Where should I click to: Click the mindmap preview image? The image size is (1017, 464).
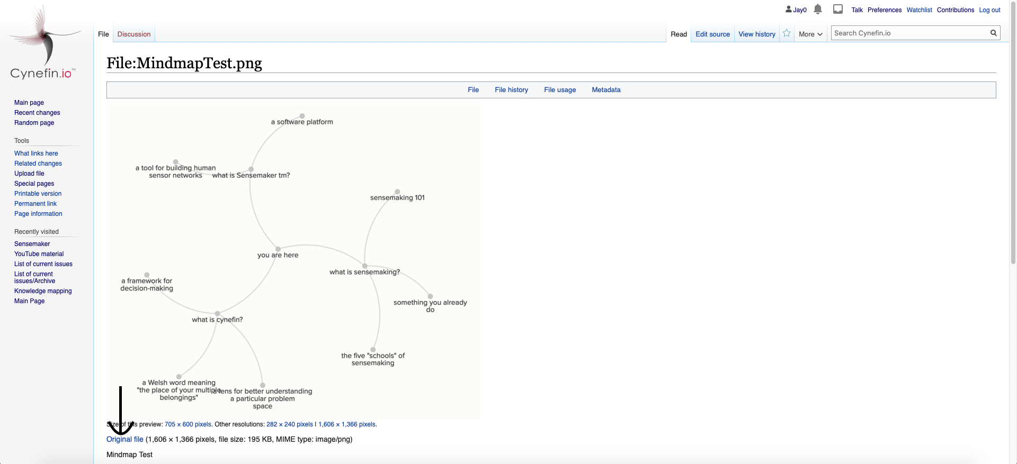[x=293, y=260]
